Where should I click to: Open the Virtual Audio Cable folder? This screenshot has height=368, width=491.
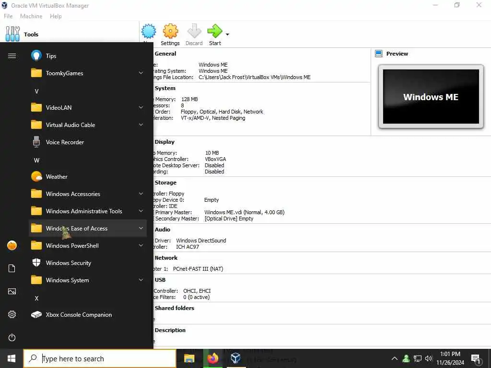coord(88,125)
